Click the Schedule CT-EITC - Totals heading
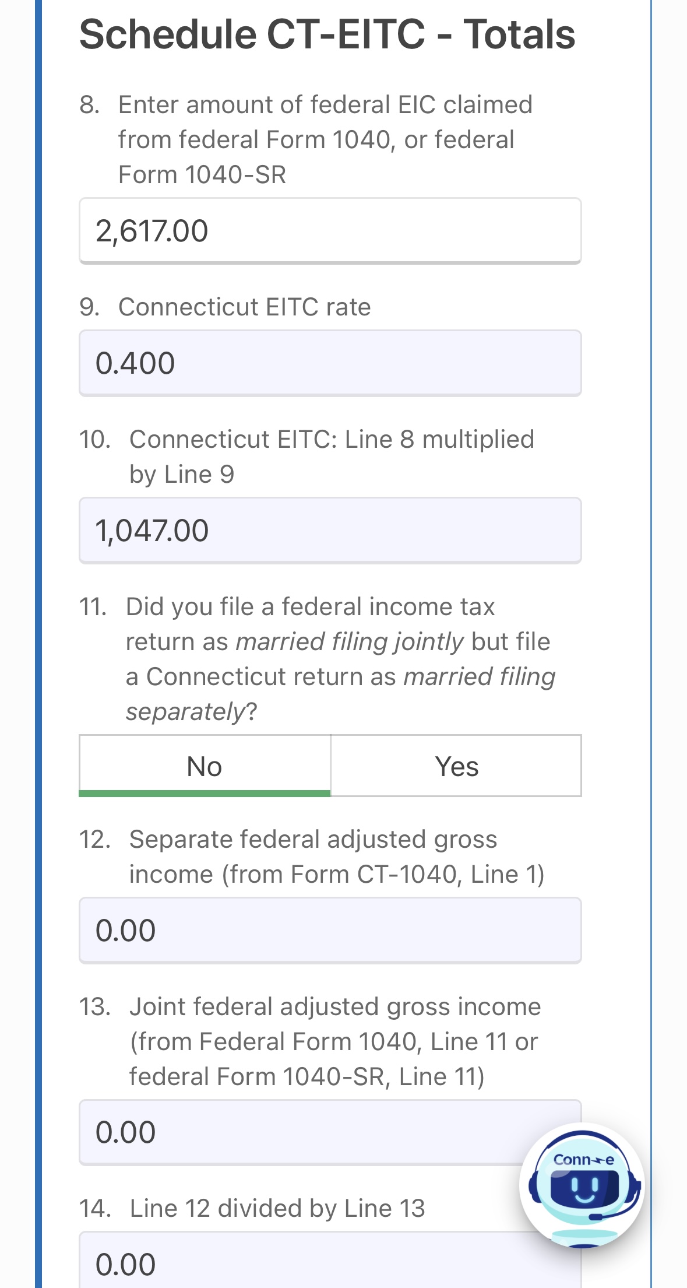 [x=327, y=34]
